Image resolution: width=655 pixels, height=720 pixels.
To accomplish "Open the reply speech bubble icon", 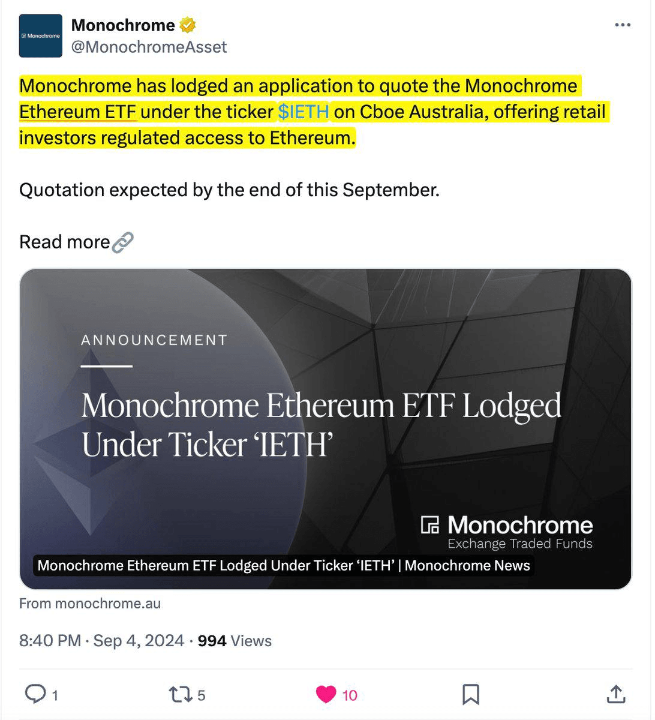I will click(35, 694).
